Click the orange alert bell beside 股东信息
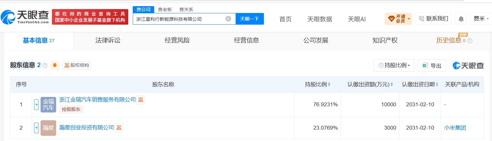 point(55,65)
